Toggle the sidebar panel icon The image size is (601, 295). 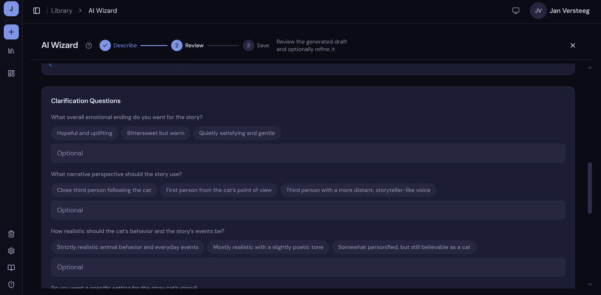(x=37, y=11)
